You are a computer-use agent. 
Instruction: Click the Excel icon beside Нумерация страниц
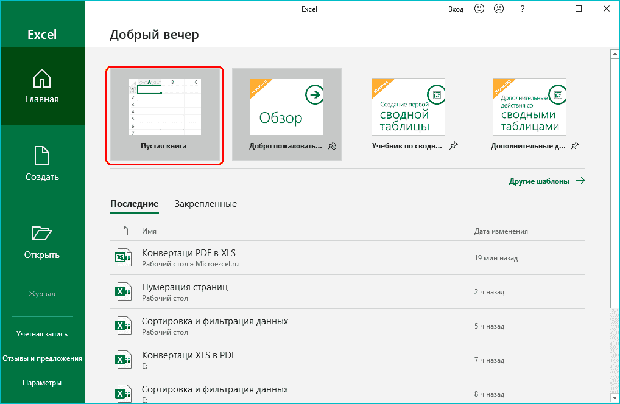pos(124,291)
